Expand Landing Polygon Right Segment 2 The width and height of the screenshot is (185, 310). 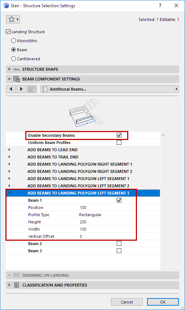point(9,171)
